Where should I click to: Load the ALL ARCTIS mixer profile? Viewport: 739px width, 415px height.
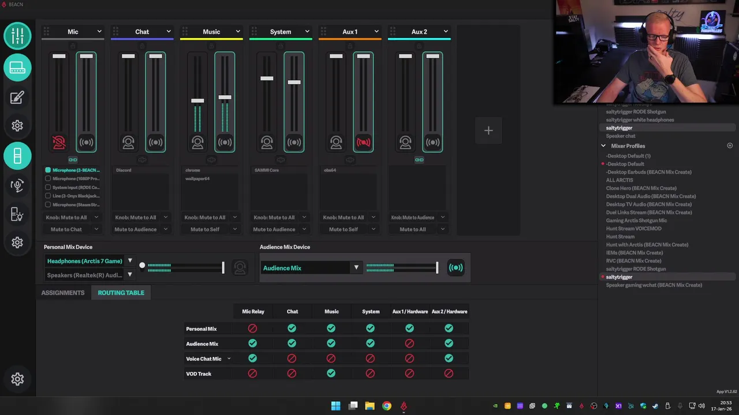tap(619, 180)
